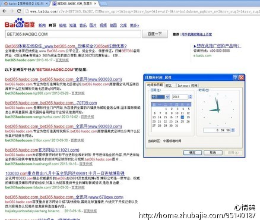The image size is (260, 220).
Task: Reload the page with the refresh icon
Action: point(19,11)
